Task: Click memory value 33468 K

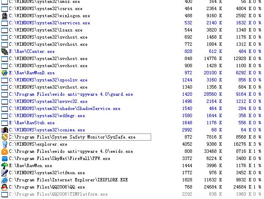Action: (213, 151)
